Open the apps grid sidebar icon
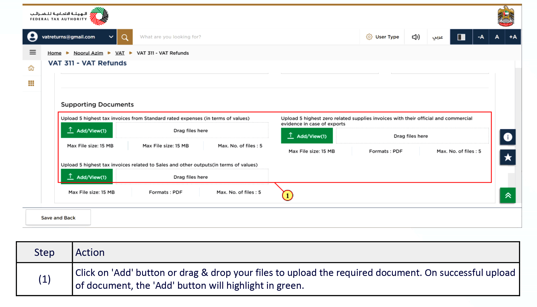The height and width of the screenshot is (307, 537). [31, 83]
